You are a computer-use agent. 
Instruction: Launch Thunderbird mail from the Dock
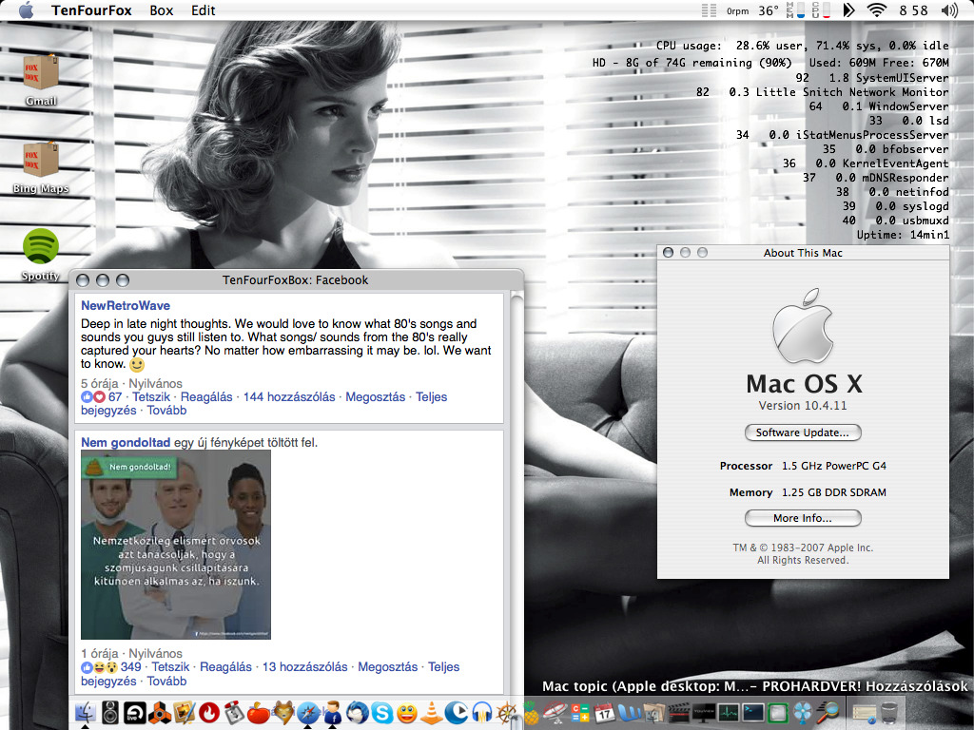(x=358, y=713)
